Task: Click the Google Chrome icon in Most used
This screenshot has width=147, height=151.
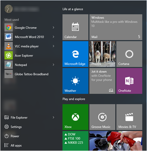Action: click(x=9, y=28)
